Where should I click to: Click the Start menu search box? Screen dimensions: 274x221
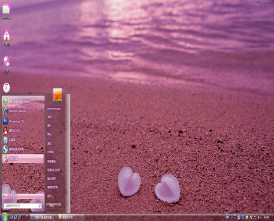click(x=23, y=206)
